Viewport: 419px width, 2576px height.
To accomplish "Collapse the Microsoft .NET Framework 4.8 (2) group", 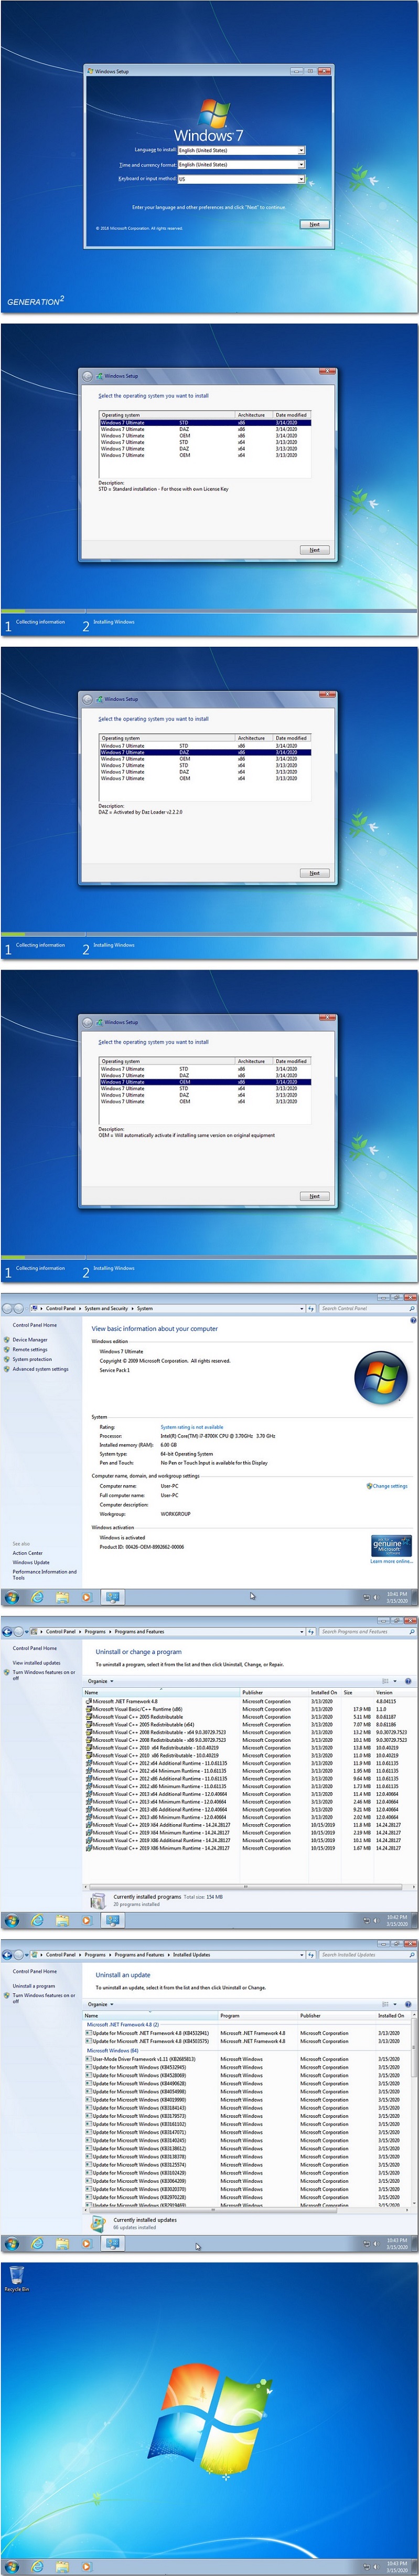I will (123, 2025).
